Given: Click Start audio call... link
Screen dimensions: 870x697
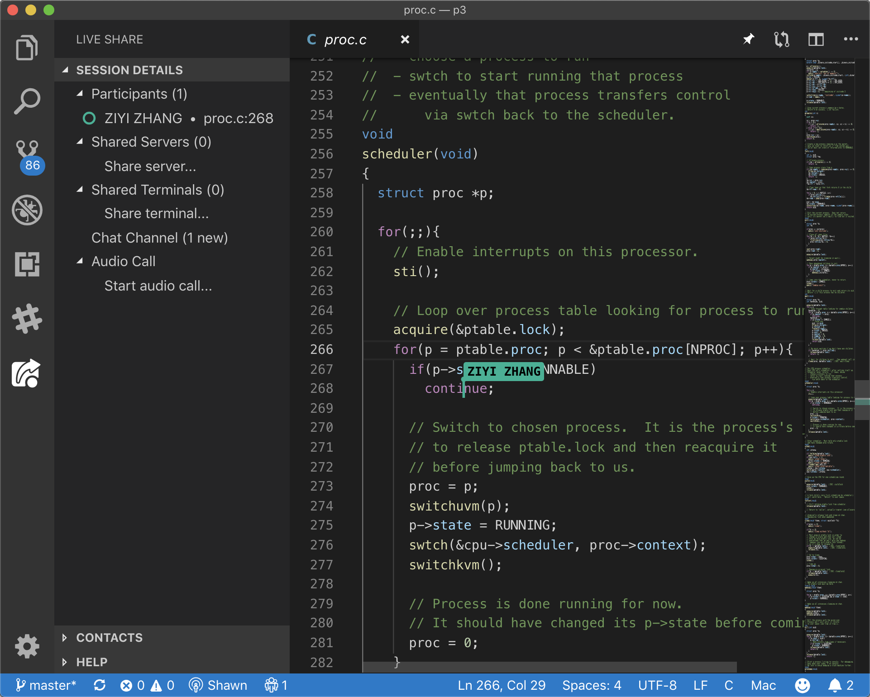Looking at the screenshot, I should click(158, 286).
